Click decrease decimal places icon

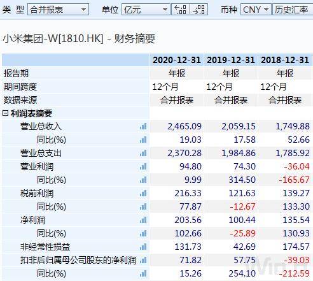coord(180,10)
